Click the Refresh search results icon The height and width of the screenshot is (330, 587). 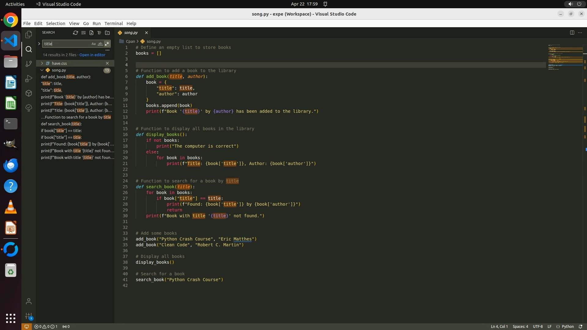pos(75,33)
